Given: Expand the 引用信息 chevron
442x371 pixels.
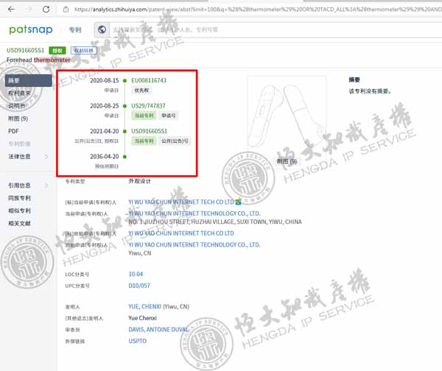Looking at the screenshot, I should tap(46, 185).
